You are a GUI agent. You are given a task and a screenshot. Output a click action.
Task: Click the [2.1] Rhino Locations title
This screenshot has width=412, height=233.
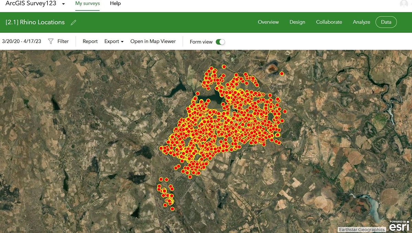pos(35,22)
